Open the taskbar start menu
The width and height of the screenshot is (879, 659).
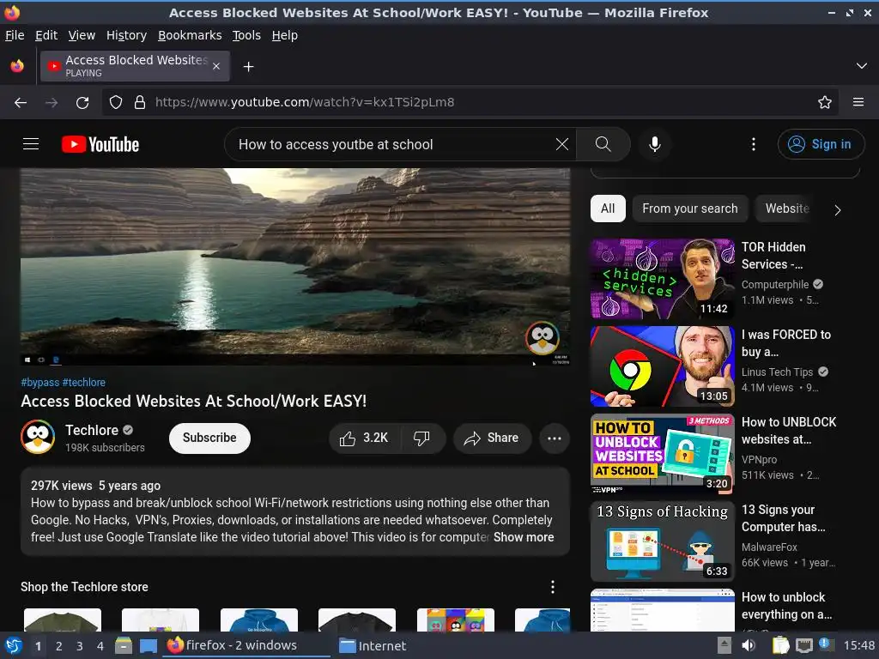coord(12,645)
